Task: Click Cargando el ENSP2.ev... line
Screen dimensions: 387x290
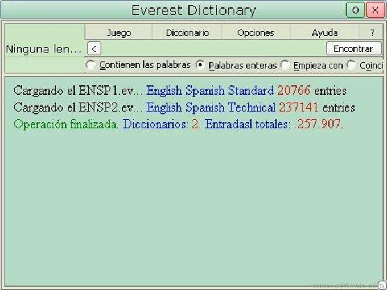Action: (78, 108)
